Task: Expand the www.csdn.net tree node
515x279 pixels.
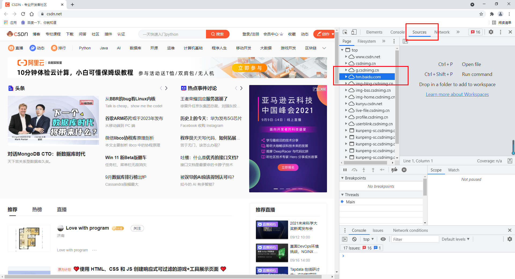Action: pyautogui.click(x=346, y=57)
